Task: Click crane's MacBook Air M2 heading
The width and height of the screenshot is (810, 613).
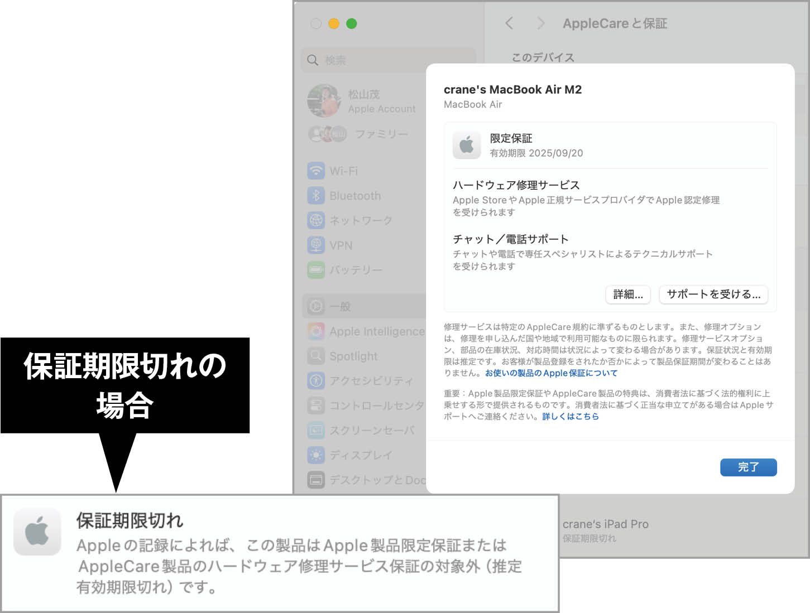Action: tap(512, 89)
